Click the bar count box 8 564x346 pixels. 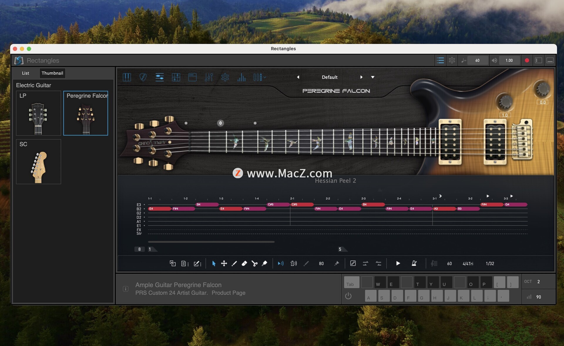(x=139, y=249)
